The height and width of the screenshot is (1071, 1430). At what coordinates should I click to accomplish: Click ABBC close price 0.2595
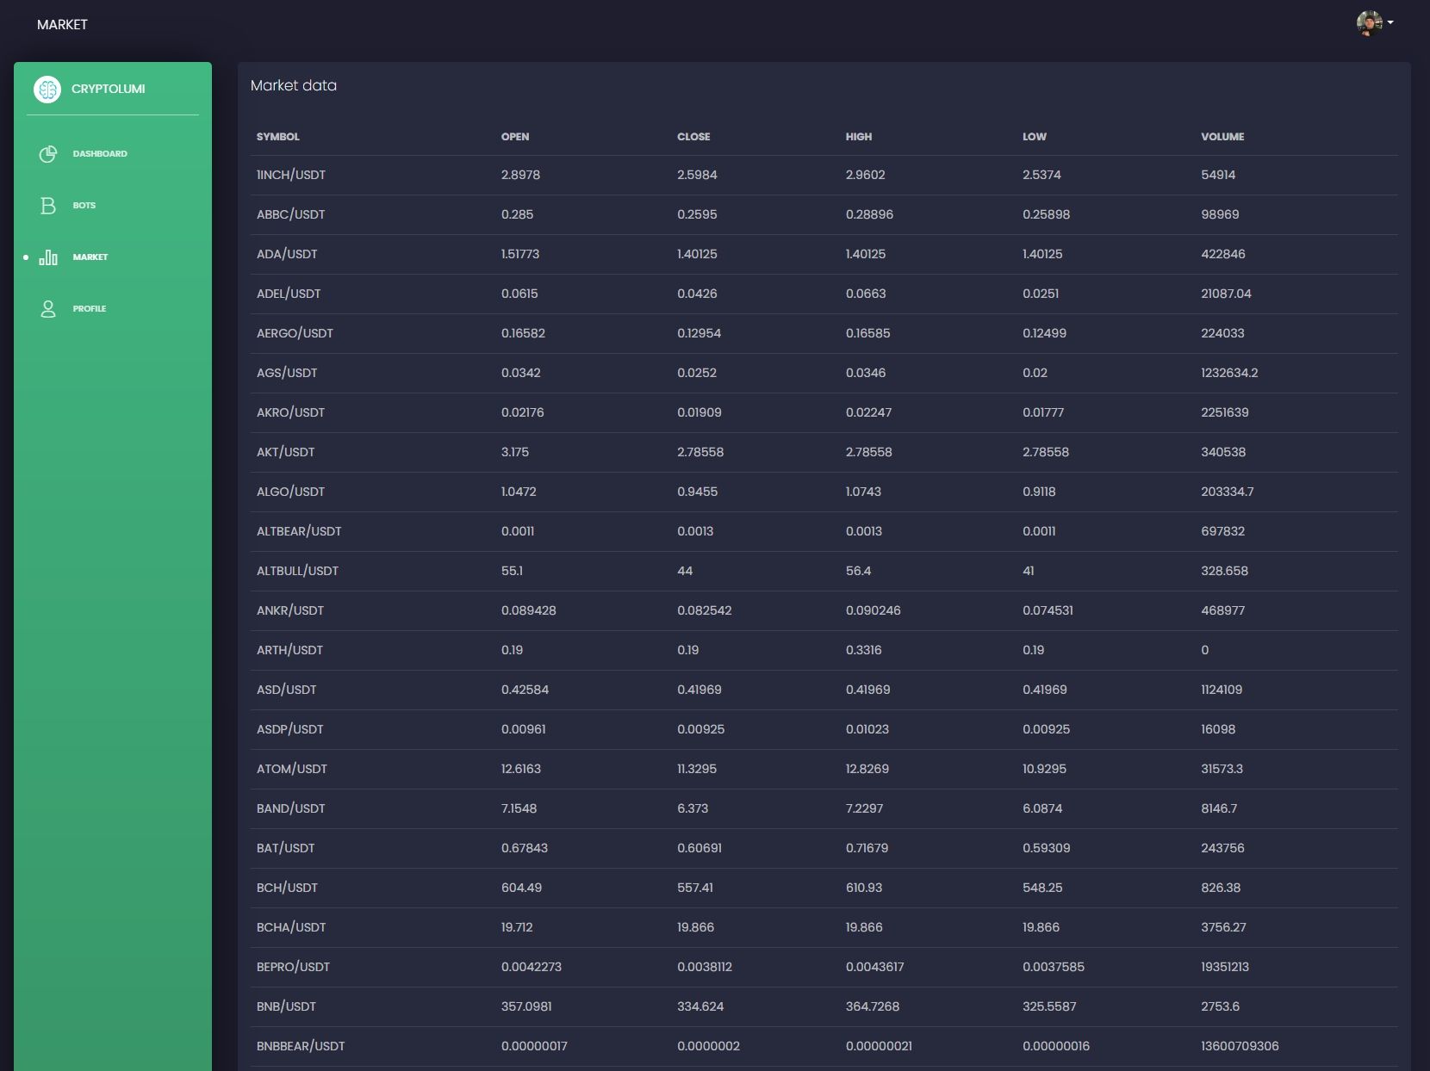tap(697, 214)
